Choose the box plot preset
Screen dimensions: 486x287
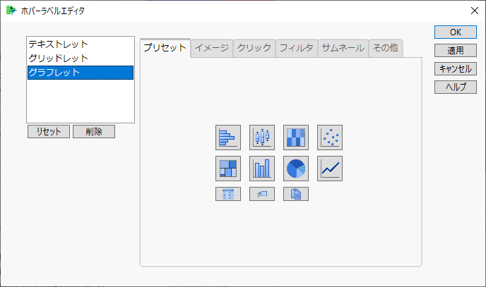[262, 138]
